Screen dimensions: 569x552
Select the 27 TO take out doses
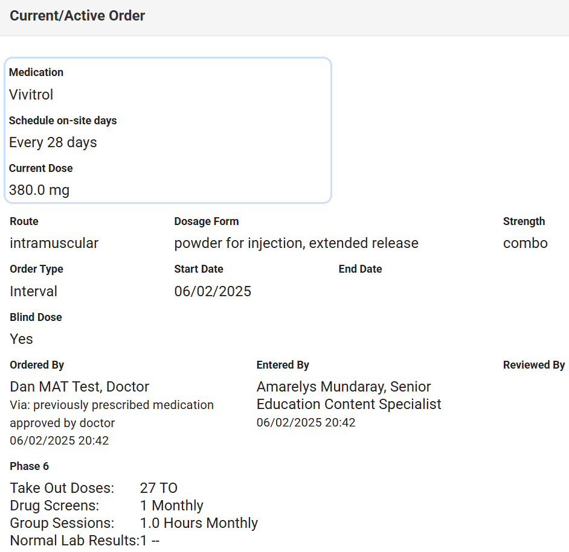158,488
